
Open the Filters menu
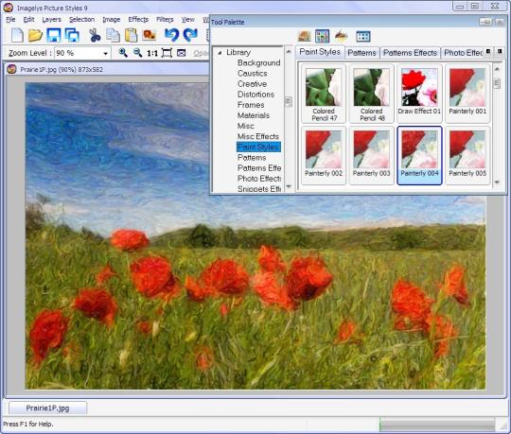tap(165, 20)
